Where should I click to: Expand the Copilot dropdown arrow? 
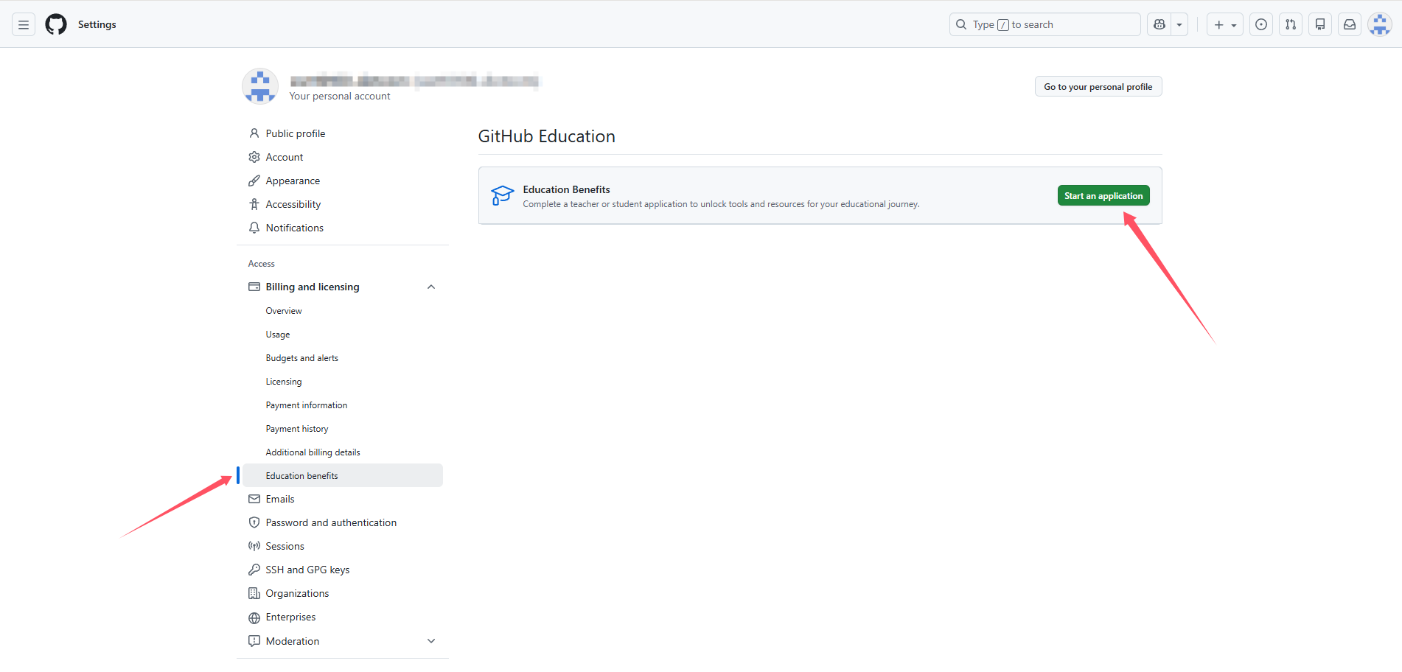click(x=1179, y=24)
